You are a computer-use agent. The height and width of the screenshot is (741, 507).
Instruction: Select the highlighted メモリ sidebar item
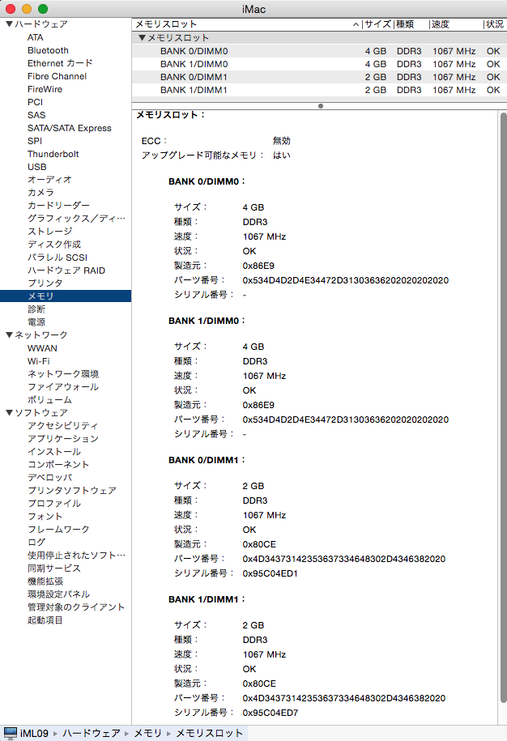[x=66, y=296]
